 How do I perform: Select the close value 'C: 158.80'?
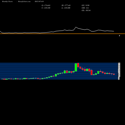[46, 8]
